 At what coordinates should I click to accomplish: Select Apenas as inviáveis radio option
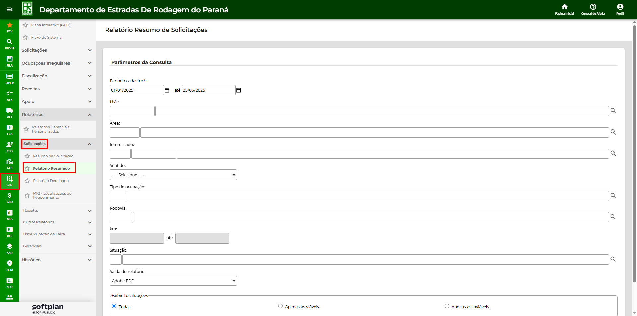[x=447, y=306]
